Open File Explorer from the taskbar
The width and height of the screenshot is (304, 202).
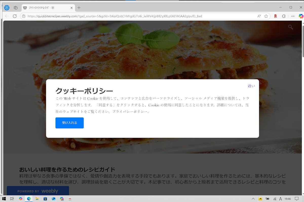point(37,199)
